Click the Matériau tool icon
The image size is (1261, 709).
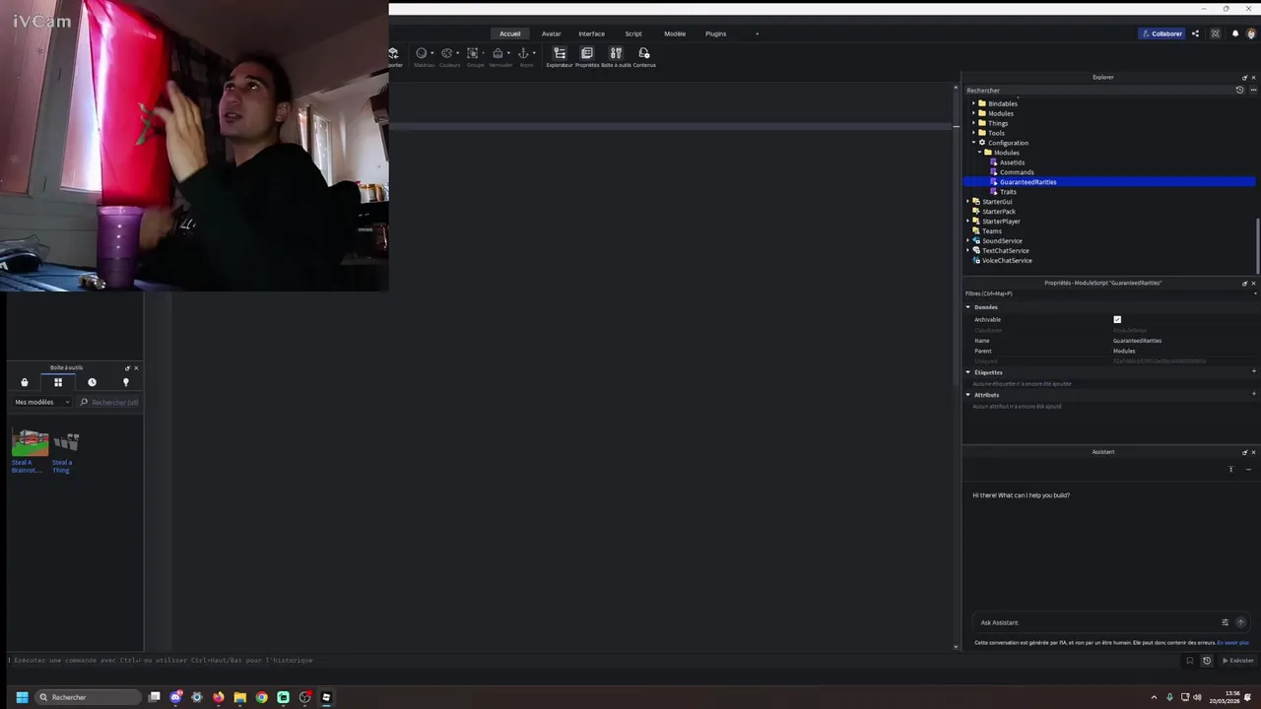[x=422, y=53]
